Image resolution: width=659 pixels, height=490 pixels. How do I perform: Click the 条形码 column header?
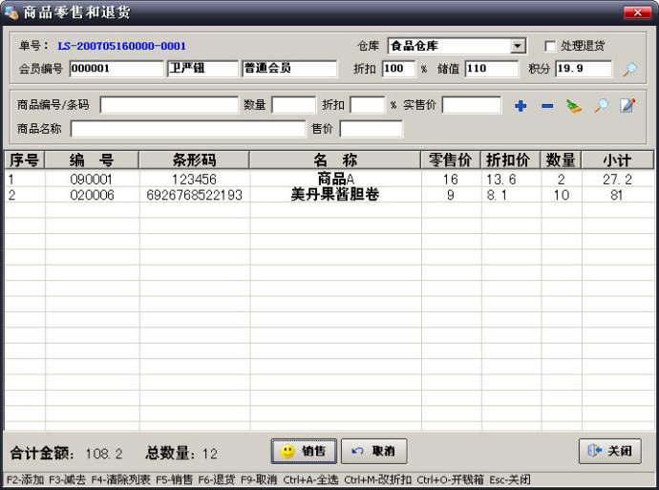[x=194, y=160]
